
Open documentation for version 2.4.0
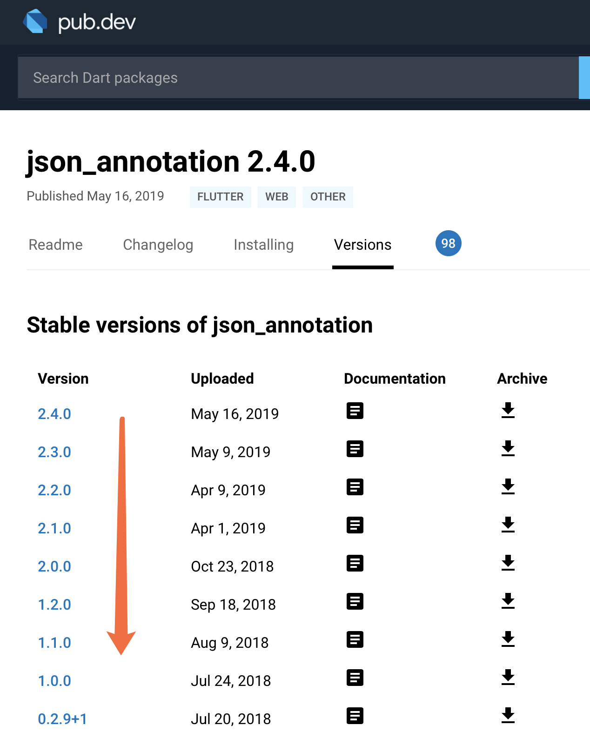point(355,411)
